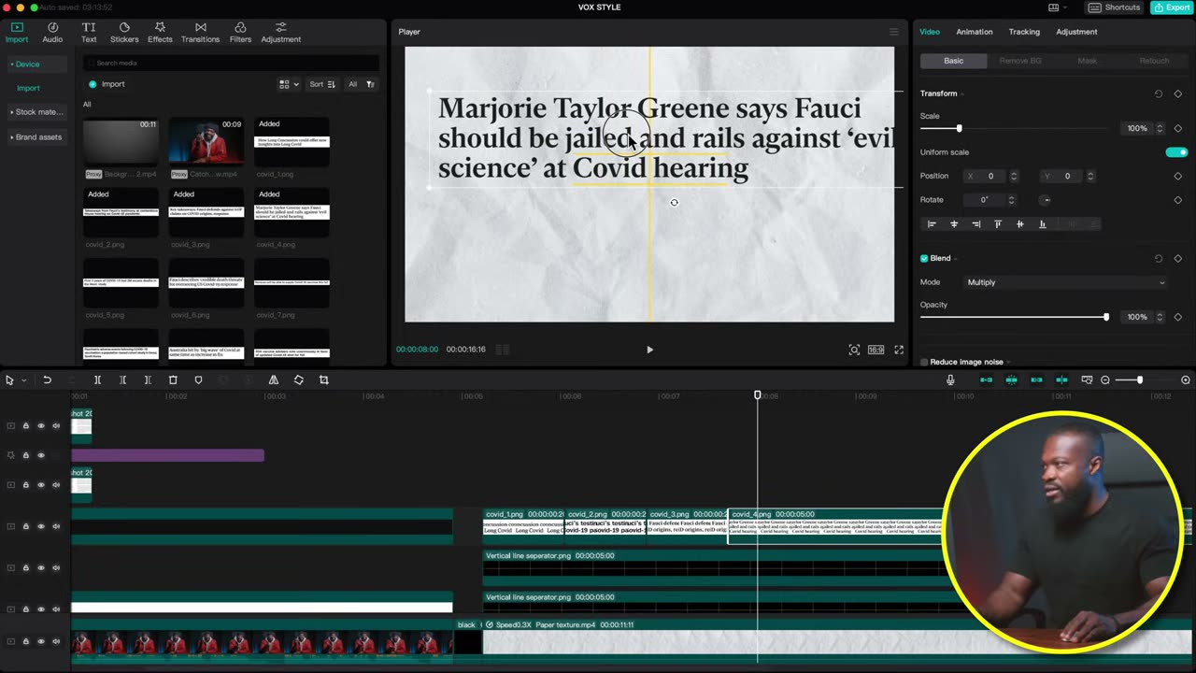Switch to the Tracking tab
The image size is (1196, 673).
(x=1024, y=32)
